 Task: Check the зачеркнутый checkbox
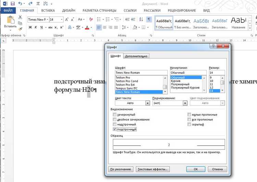114,115
